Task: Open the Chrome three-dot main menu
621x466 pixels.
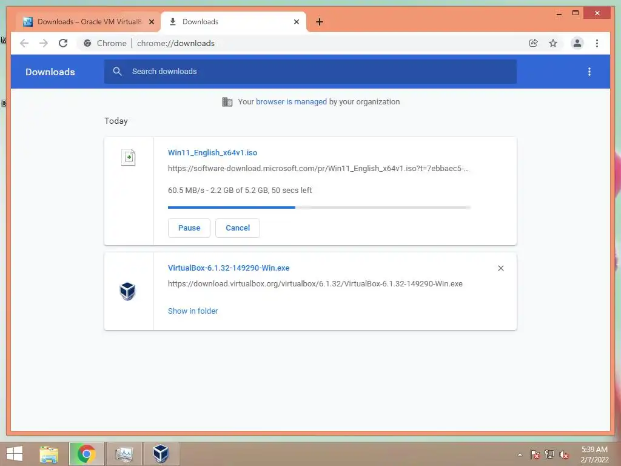Action: tap(597, 43)
